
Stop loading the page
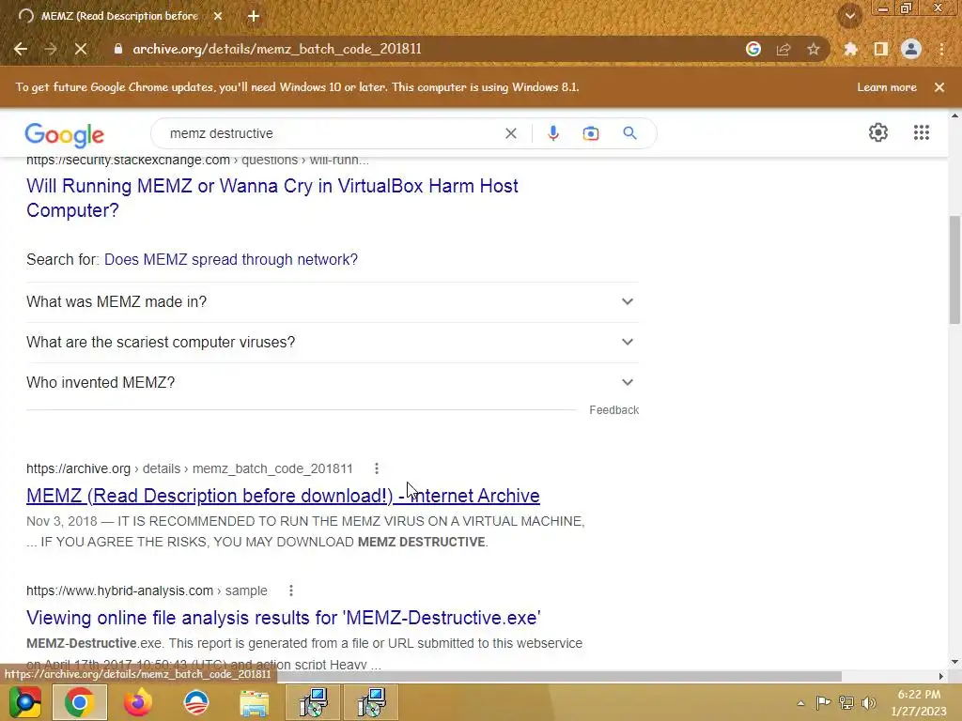[81, 49]
